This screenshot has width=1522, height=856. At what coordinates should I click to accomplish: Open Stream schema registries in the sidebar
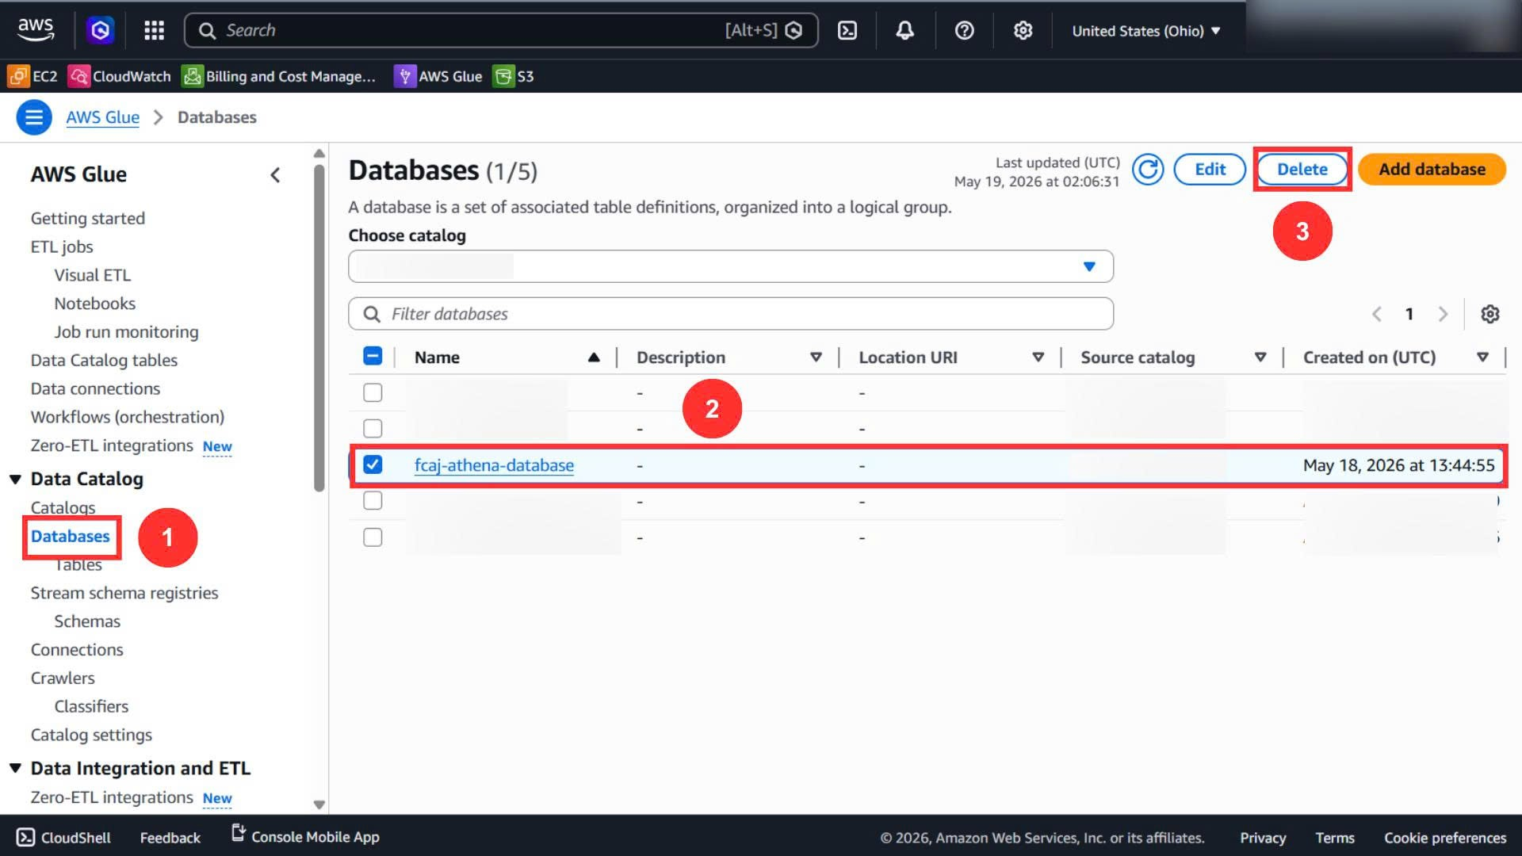124,593
